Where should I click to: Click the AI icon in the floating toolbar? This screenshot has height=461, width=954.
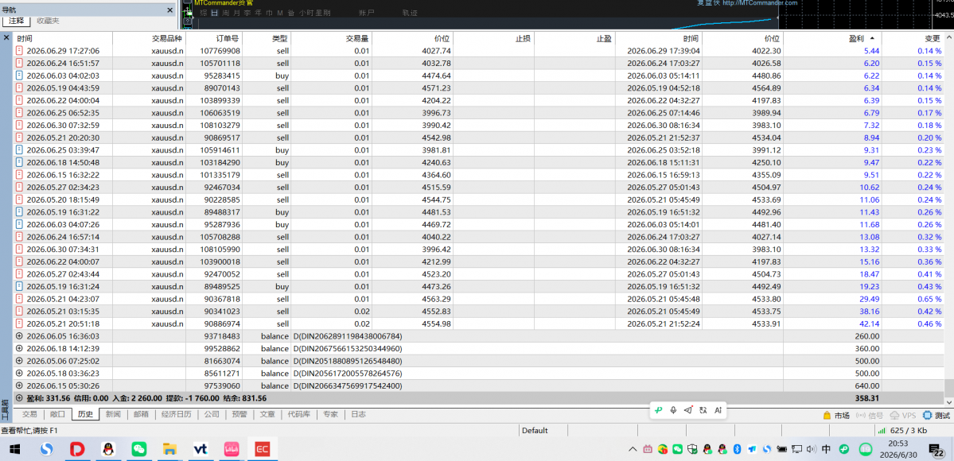[718, 410]
